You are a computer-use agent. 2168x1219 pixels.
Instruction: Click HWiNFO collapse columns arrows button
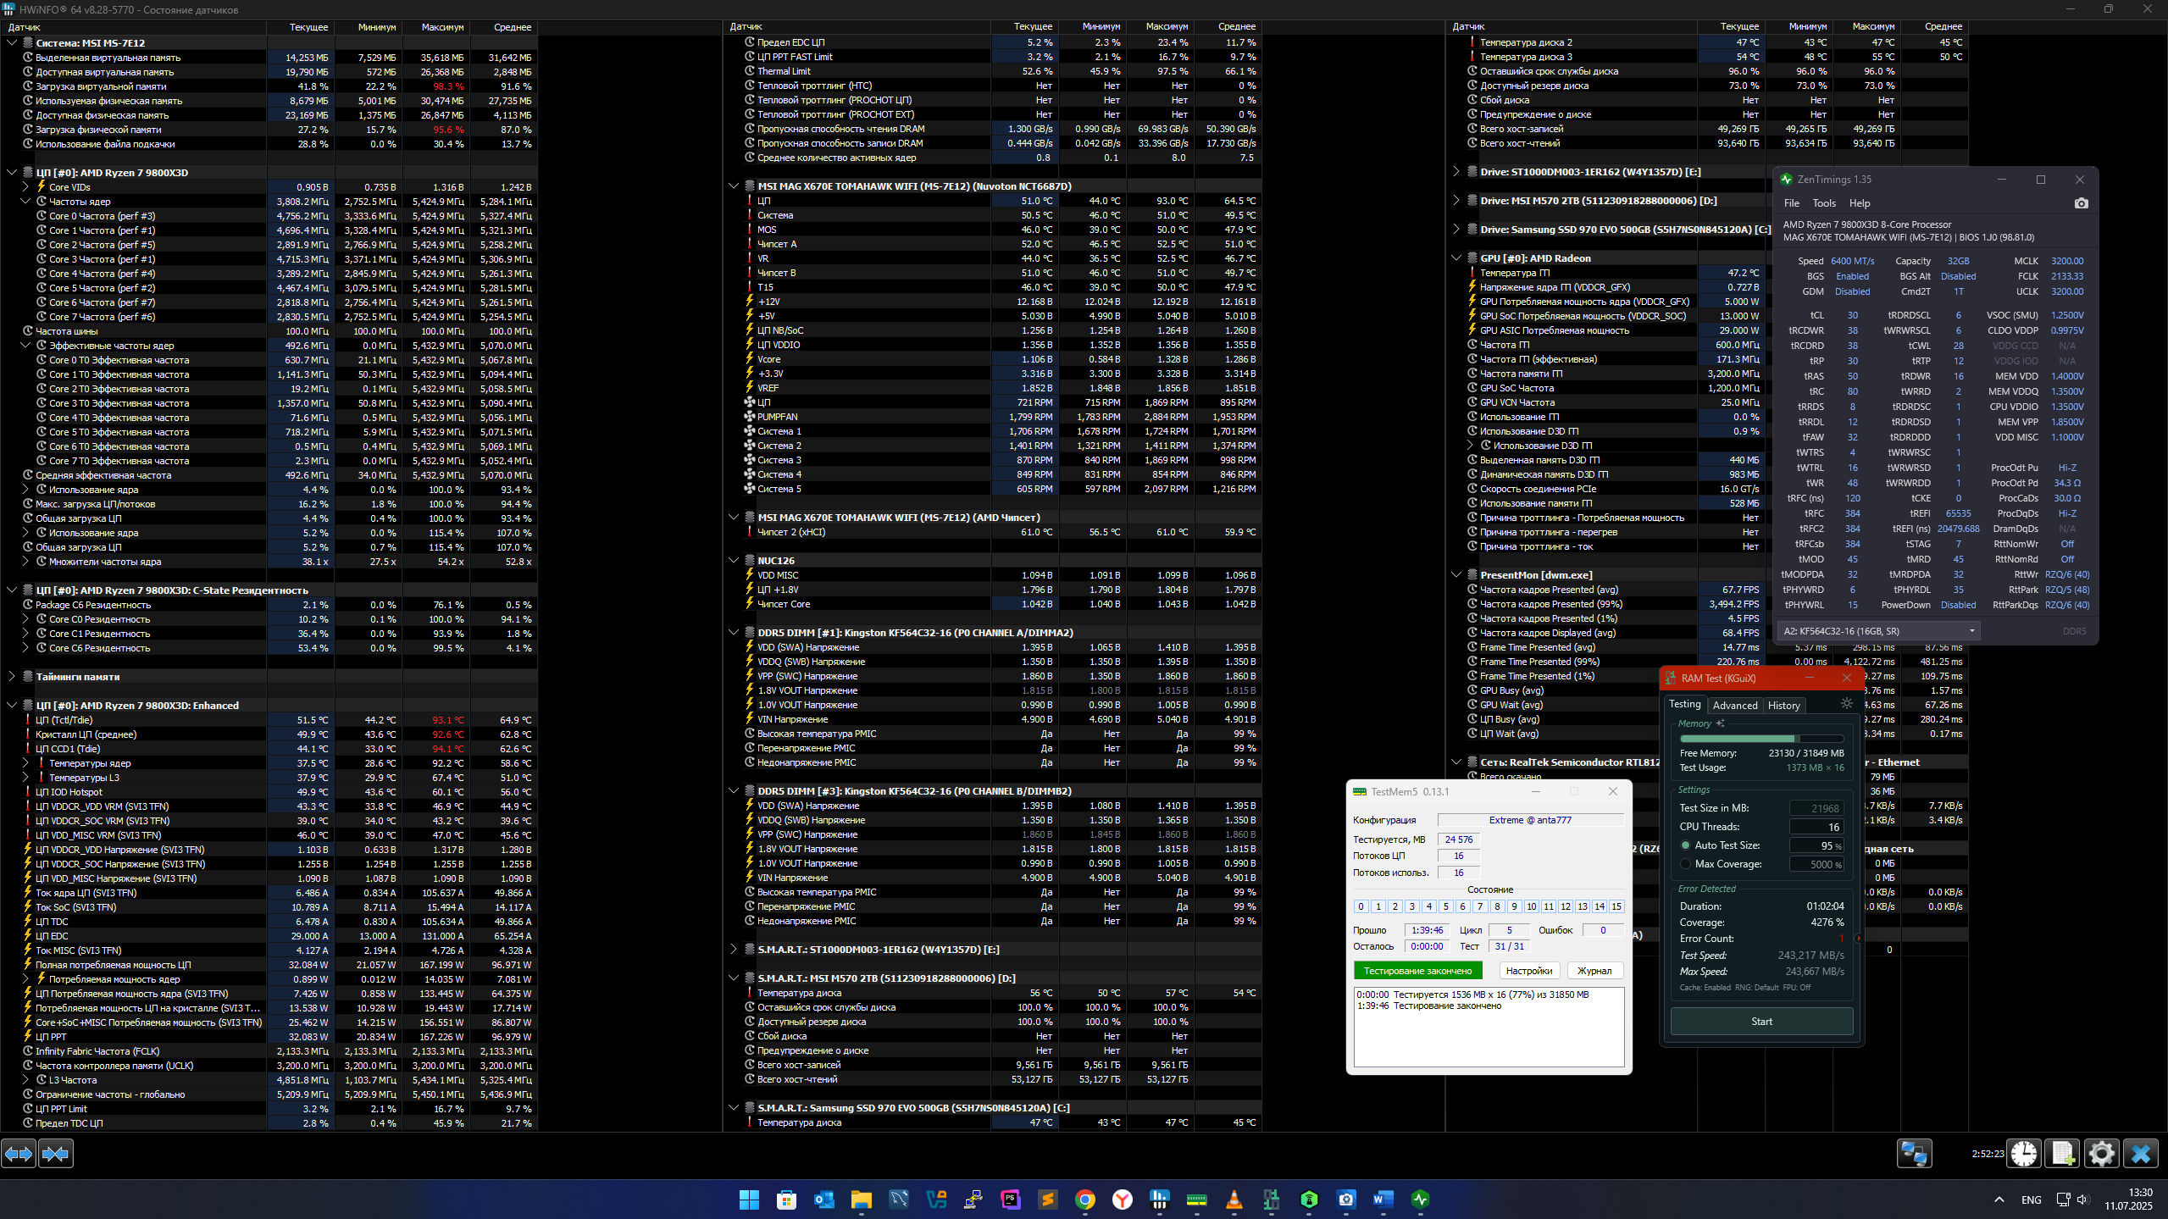coord(56,1154)
